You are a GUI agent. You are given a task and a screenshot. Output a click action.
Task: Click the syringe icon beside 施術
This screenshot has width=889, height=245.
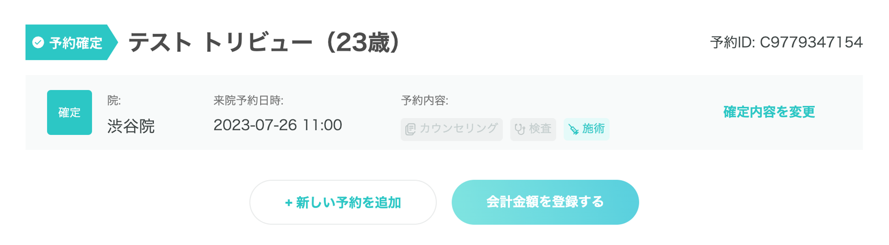point(573,129)
